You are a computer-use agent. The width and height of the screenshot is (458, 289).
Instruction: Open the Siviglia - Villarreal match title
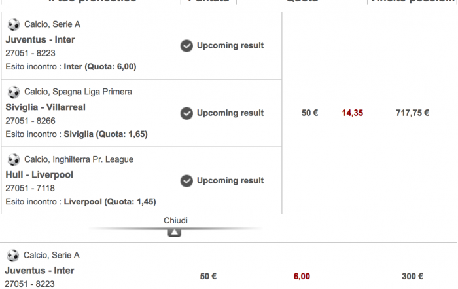(46, 107)
